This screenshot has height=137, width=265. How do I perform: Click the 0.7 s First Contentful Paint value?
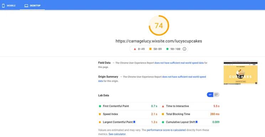[x=154, y=106]
